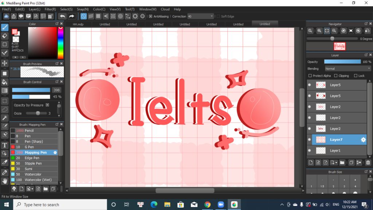Click the Navigator rotation slider handle
The height and width of the screenshot is (210, 373).
(332, 39)
